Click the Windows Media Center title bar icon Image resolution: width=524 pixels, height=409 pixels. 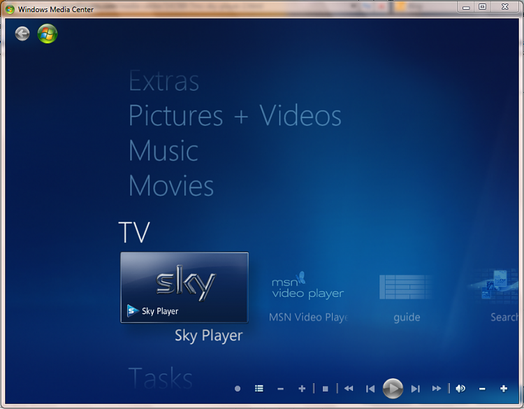tap(10, 9)
